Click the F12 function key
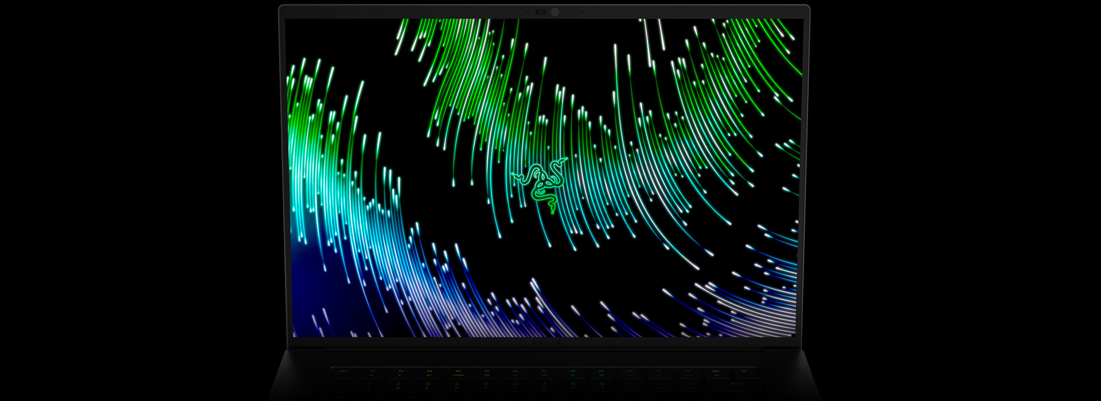 click(687, 372)
